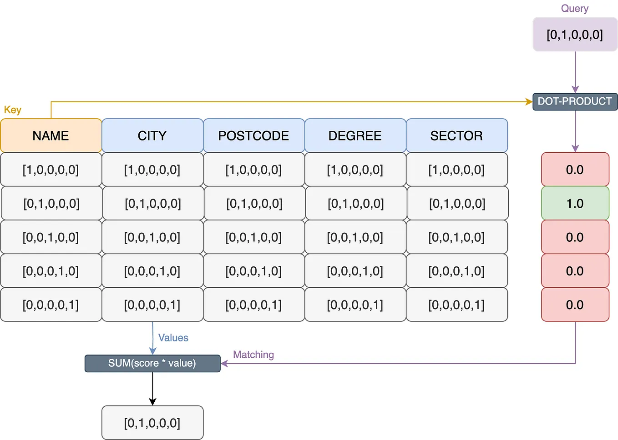Toggle the 1.0 match score highlight
This screenshot has width=618, height=440.
(575, 203)
